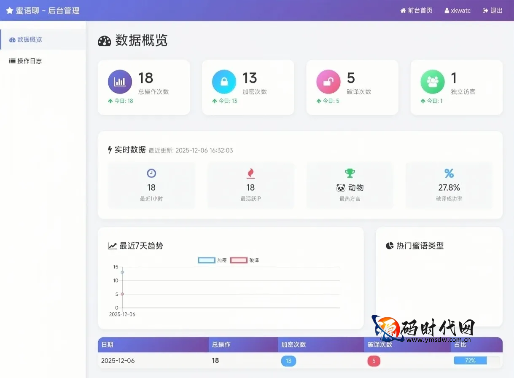Click the red 5 badge in table
The image size is (514, 378).
(x=374, y=361)
